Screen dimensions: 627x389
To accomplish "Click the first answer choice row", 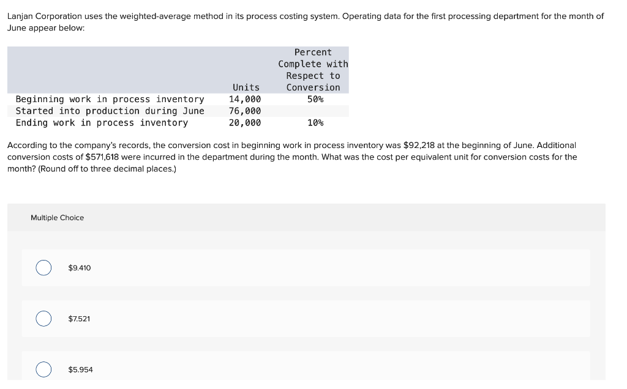I will [x=306, y=267].
